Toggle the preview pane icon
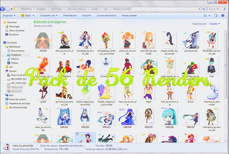This screenshot has width=229, height=154. [x=216, y=16]
